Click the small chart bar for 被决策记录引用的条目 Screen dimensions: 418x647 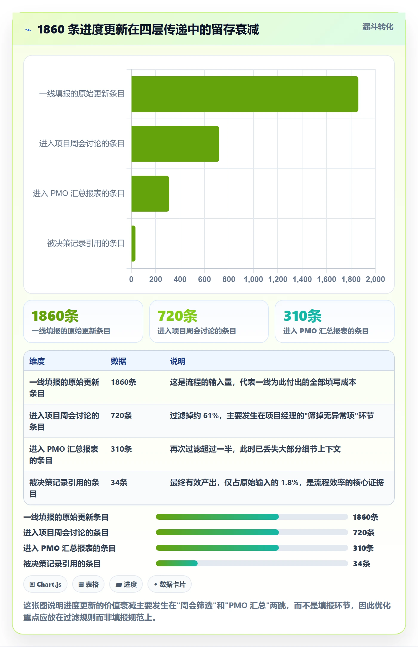tap(133, 243)
